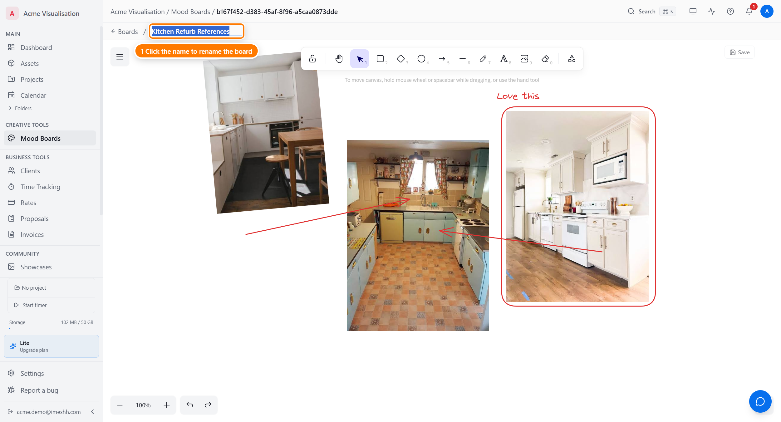Select the Diamond shape tool

click(x=401, y=59)
